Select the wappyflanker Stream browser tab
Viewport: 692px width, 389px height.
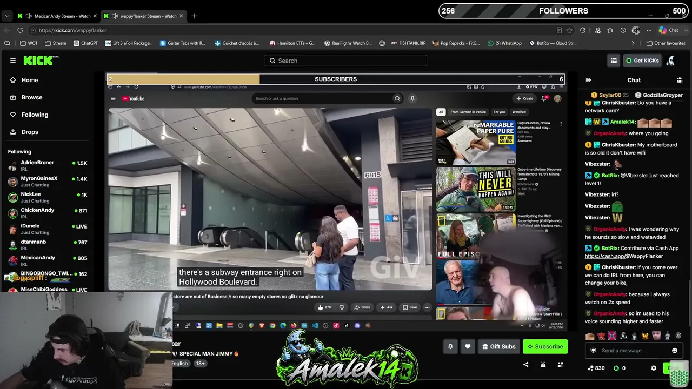click(x=142, y=16)
